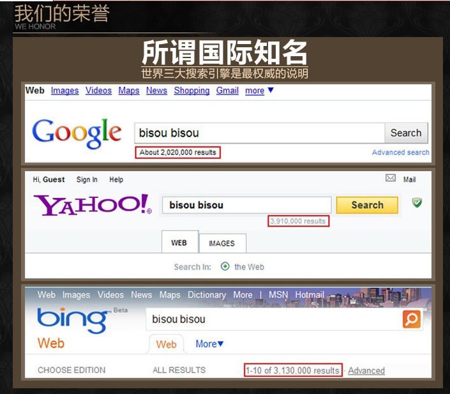Open Google News link
Image resolution: width=450 pixels, height=394 pixels.
[x=156, y=91]
